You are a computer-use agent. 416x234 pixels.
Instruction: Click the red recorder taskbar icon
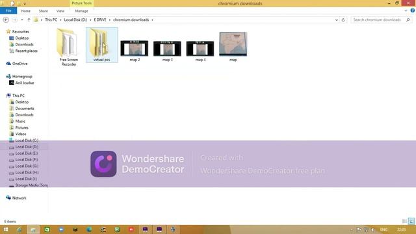[131, 229]
